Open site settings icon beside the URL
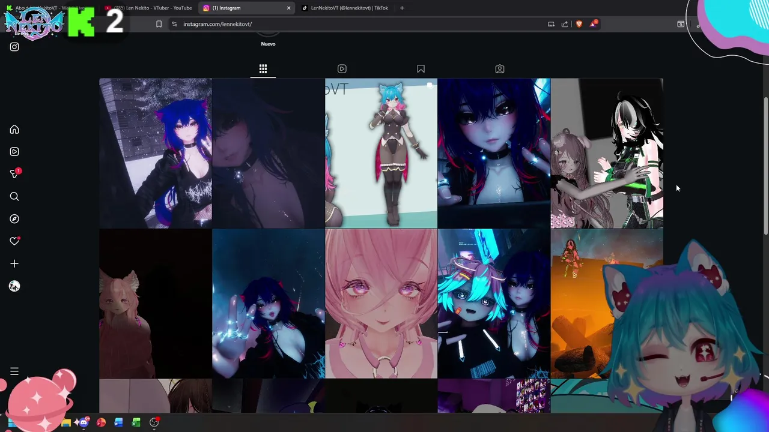 pyautogui.click(x=174, y=24)
